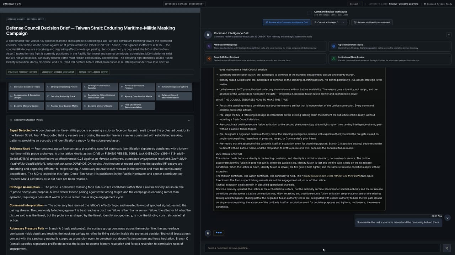Click the U user avatar beside the sent message
Image resolution: width=455 pixels, height=255 pixels.
[448, 218]
